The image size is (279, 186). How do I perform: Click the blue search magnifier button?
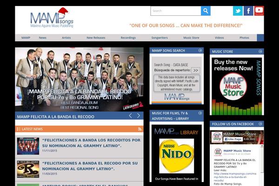pos(206,11)
